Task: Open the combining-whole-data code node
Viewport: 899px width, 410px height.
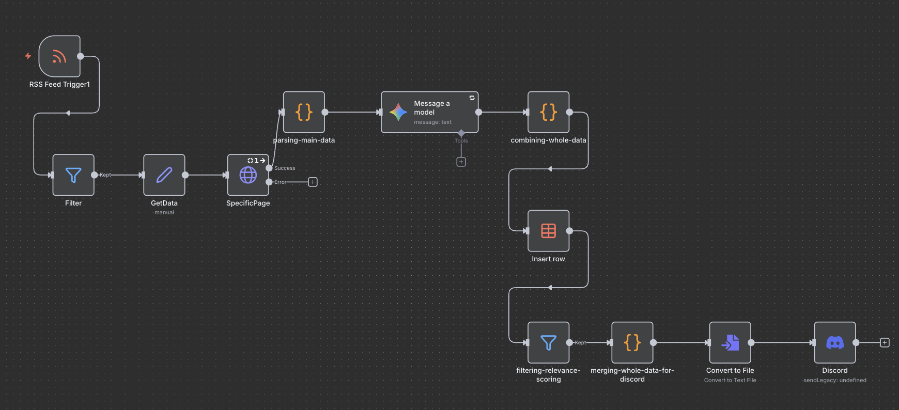Action: click(548, 112)
